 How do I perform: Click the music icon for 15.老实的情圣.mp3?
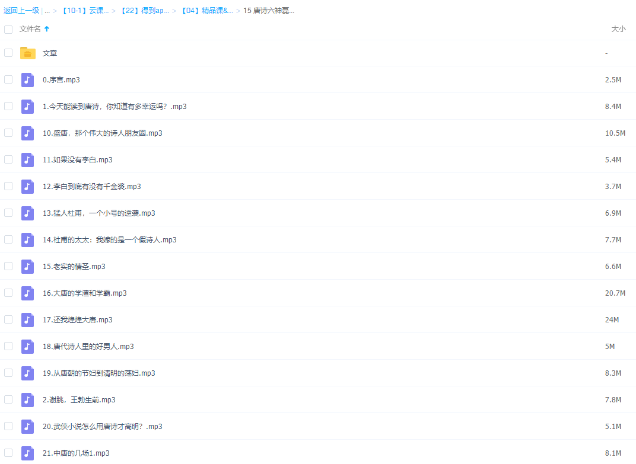click(x=28, y=267)
